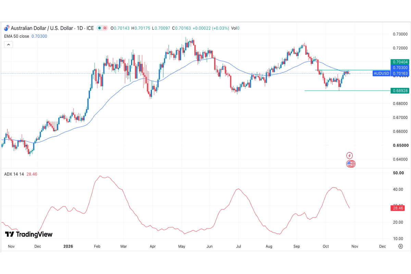
Task: Click the red 28.46 ADX scale label
Action: click(x=398, y=208)
